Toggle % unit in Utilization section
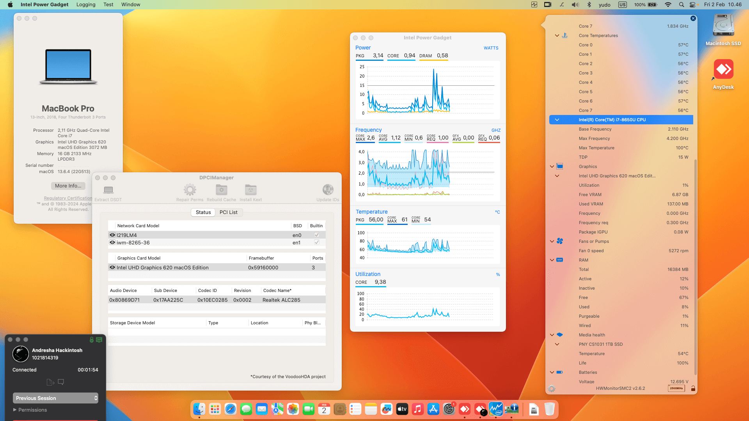749x421 pixels. click(x=498, y=274)
